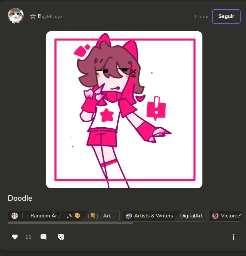Open the 1 hour timestamp link

201,17
